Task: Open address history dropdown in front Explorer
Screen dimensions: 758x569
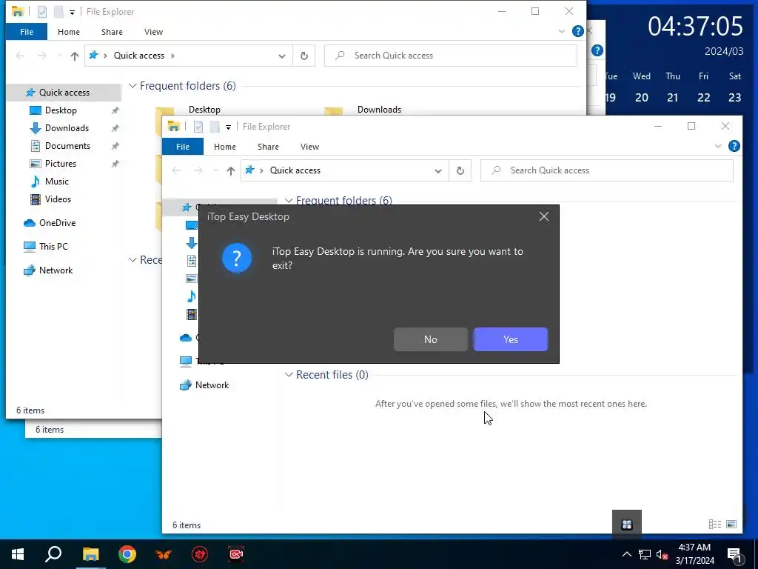Action: [x=438, y=171]
